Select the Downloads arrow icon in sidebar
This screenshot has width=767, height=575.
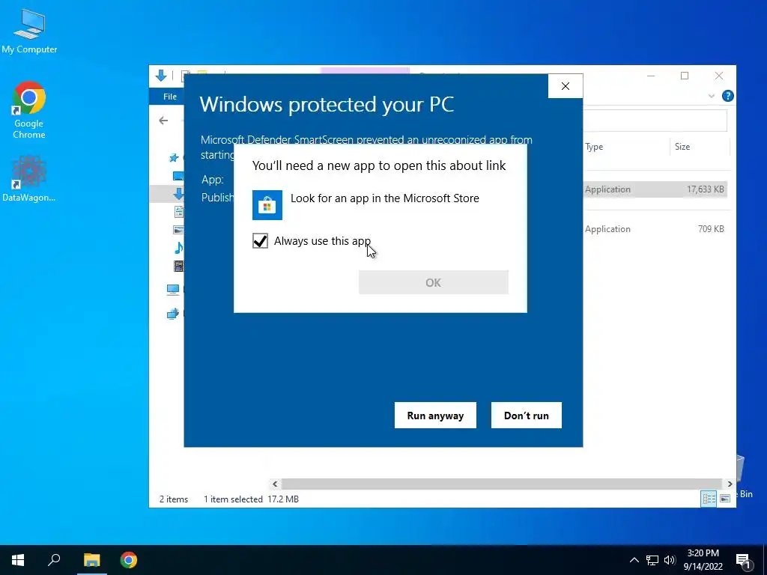coord(178,194)
